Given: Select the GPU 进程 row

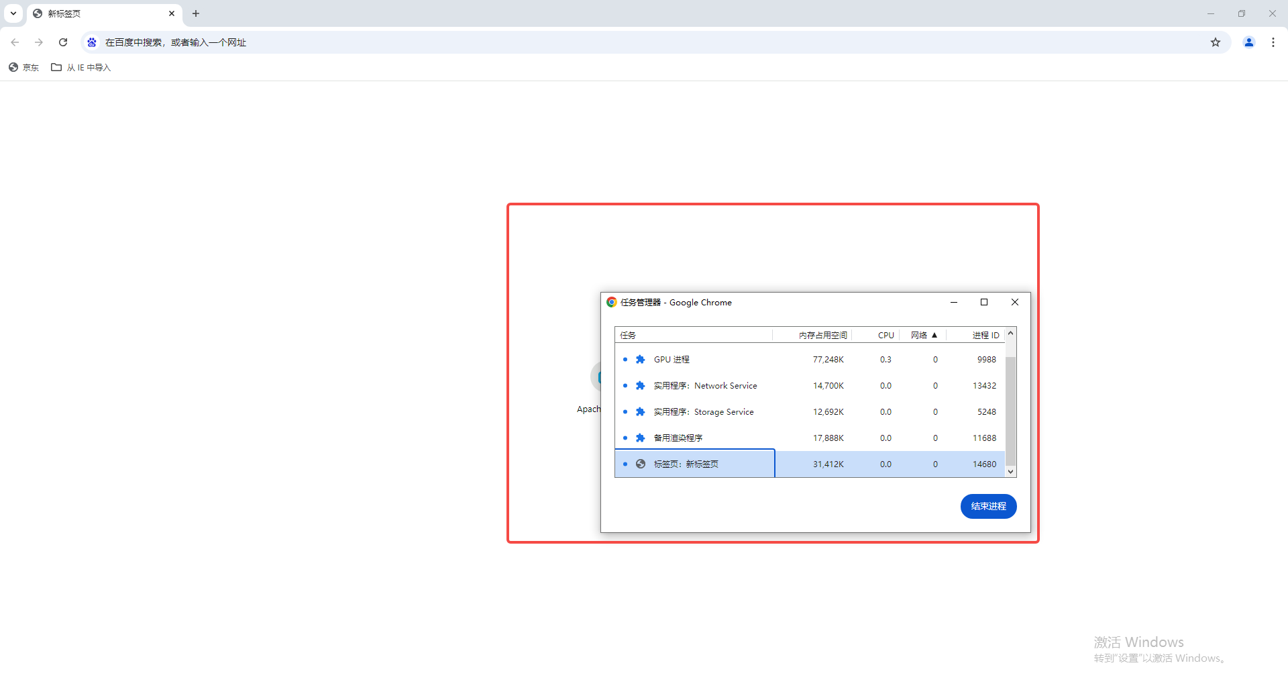Looking at the screenshot, I should click(810, 360).
